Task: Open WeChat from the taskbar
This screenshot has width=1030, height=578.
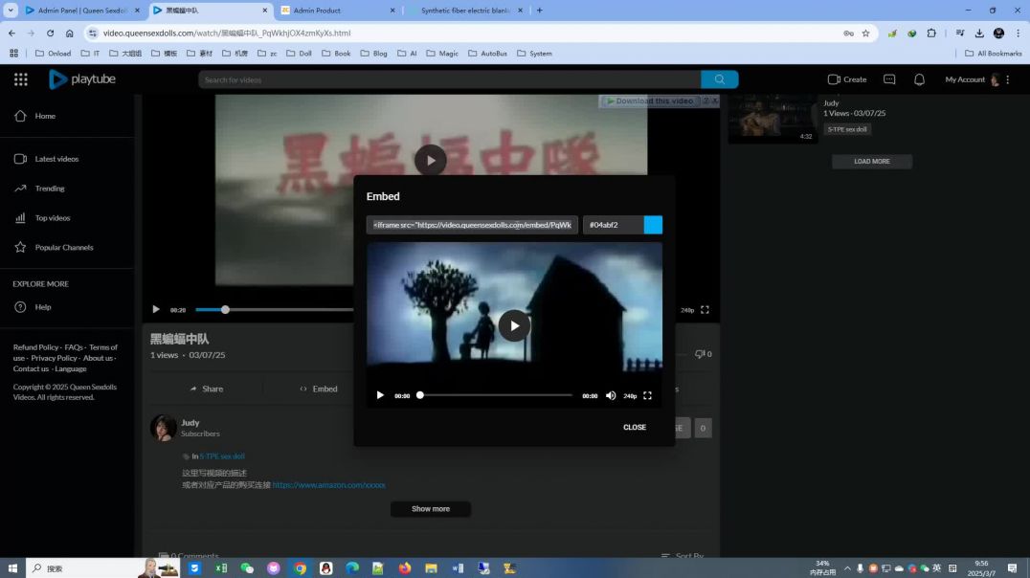Action: pos(247,568)
